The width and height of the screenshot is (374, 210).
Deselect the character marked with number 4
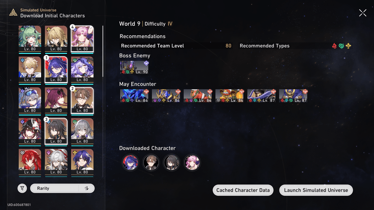coord(82,39)
